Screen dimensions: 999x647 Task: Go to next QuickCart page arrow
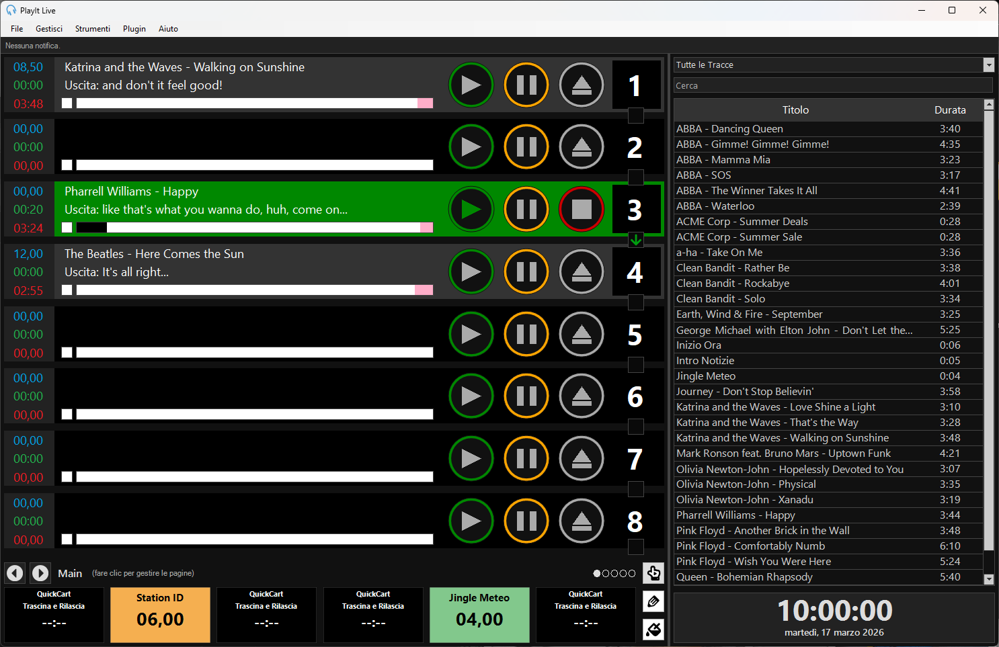tap(40, 573)
